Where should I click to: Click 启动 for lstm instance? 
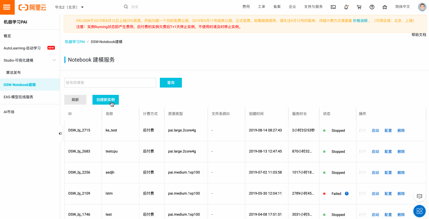click(375, 194)
